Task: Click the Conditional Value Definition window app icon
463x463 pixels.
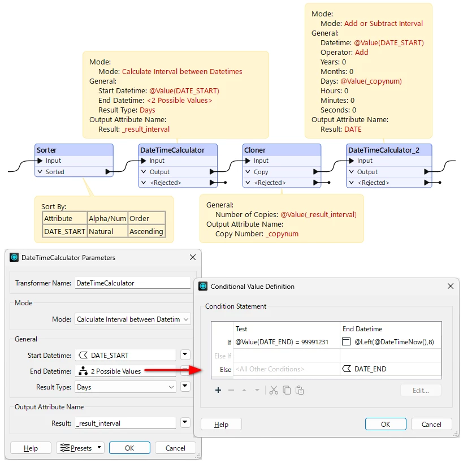Action: [203, 286]
